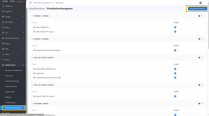
Task: Expand the Return menu chevron
Action: pos(23,28)
